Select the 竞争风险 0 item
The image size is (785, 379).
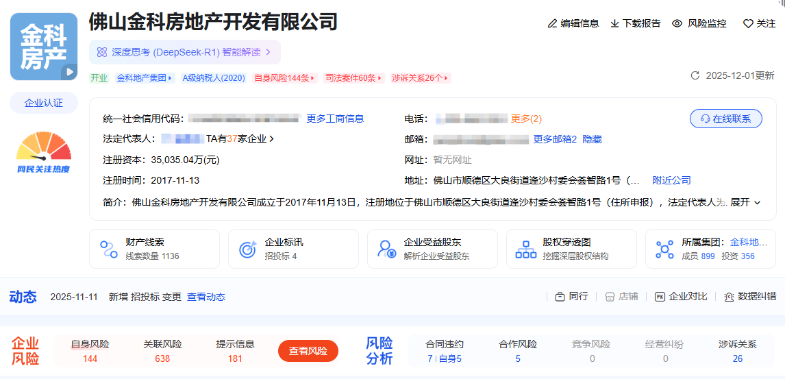(591, 352)
